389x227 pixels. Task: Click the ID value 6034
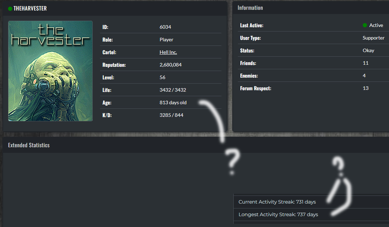165,27
